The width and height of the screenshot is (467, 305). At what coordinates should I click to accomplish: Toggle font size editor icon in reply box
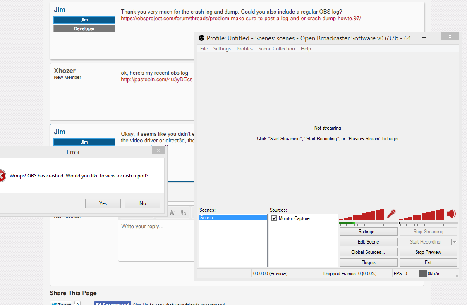[x=172, y=213]
